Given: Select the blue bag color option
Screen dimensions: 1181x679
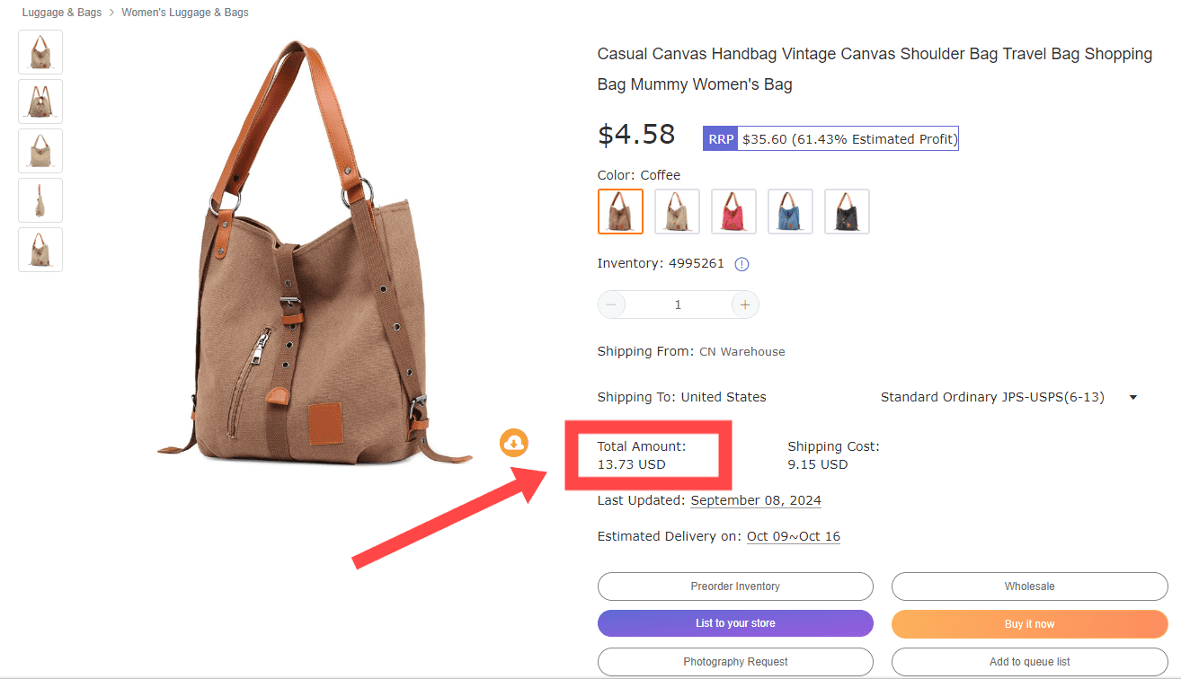Looking at the screenshot, I should pyautogui.click(x=790, y=212).
